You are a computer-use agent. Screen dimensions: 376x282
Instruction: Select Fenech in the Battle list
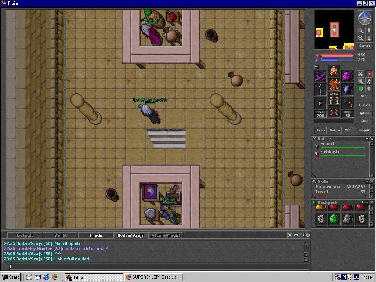tap(340, 145)
